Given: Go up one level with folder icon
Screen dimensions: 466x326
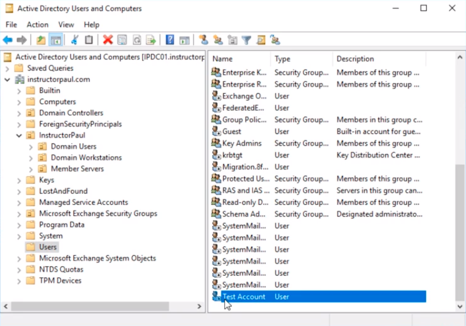Looking at the screenshot, I should pyautogui.click(x=41, y=40).
